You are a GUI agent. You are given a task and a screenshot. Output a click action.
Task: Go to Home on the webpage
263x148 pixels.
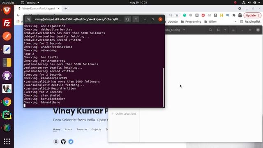pyautogui.click(x=57, y=129)
